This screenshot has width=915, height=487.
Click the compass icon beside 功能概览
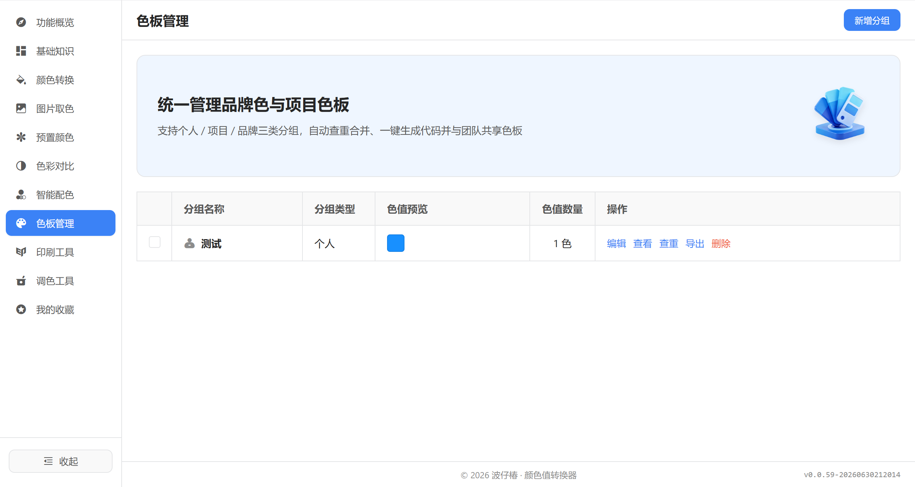[21, 23]
